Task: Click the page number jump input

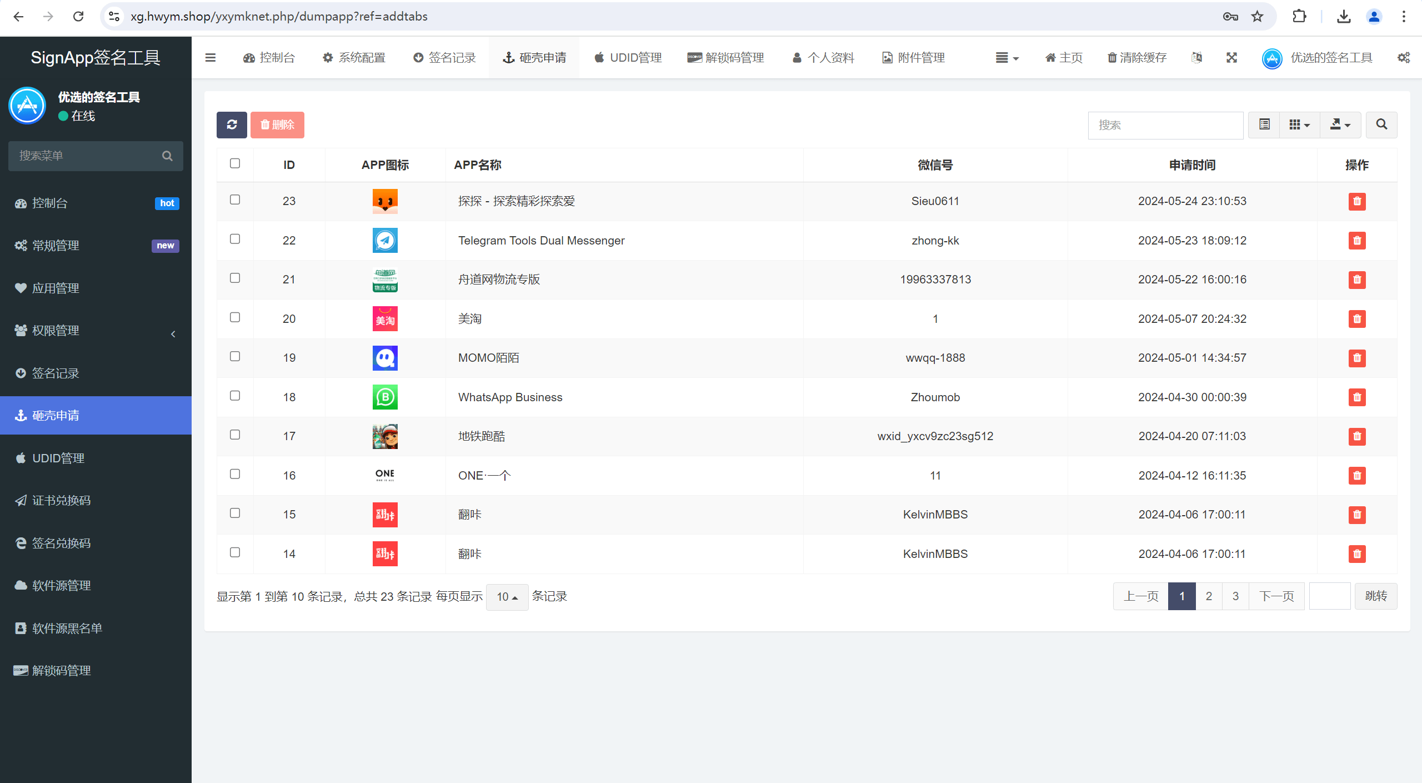Action: click(1330, 596)
